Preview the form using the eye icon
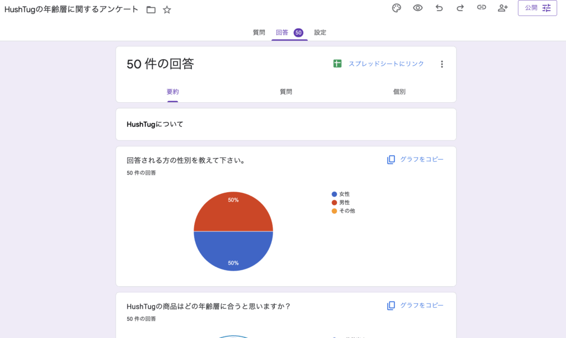This screenshot has width=566, height=338. click(x=417, y=8)
